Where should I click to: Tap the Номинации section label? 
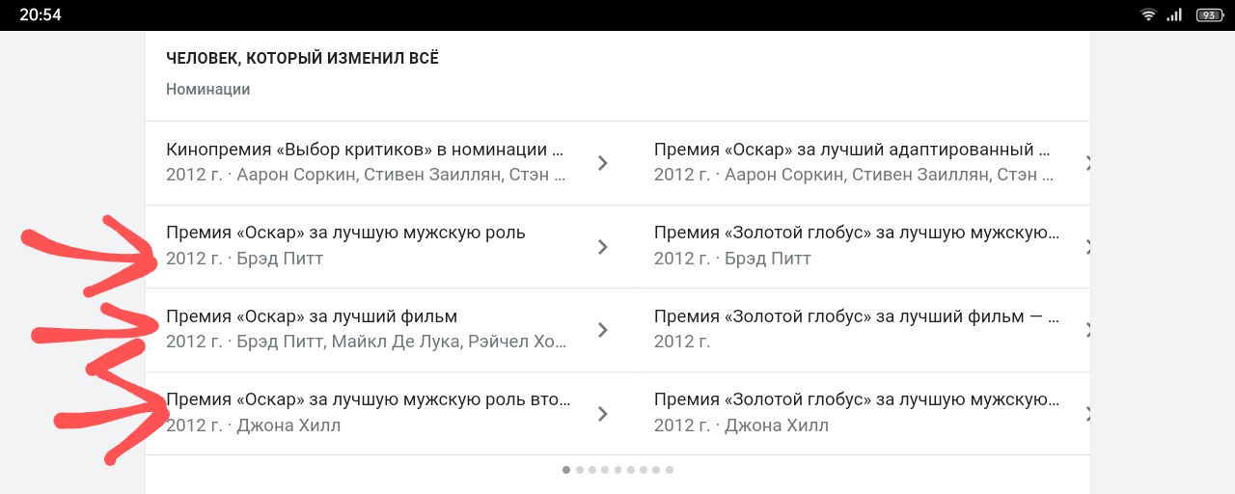click(x=208, y=89)
